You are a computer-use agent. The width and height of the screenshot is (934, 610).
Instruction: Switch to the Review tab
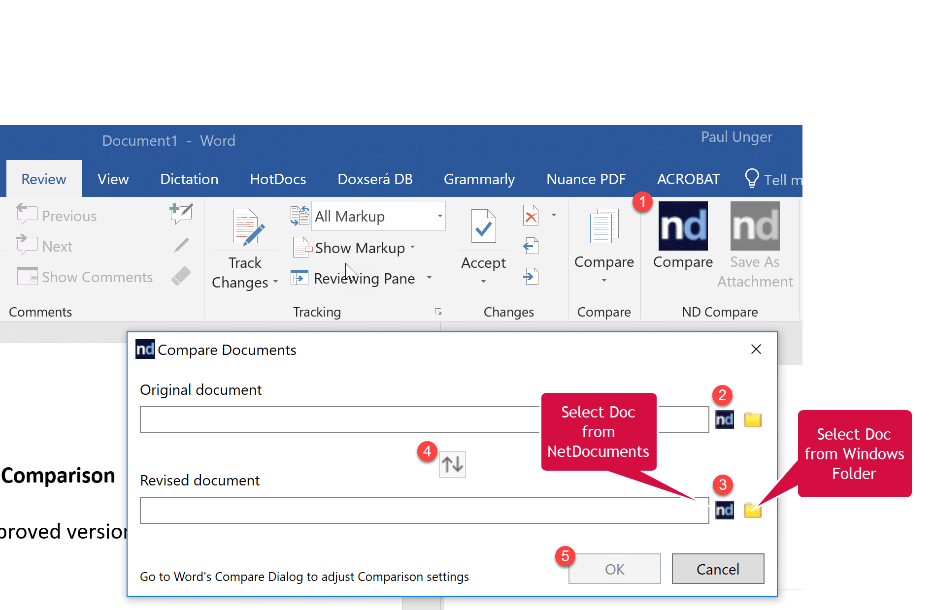click(44, 179)
